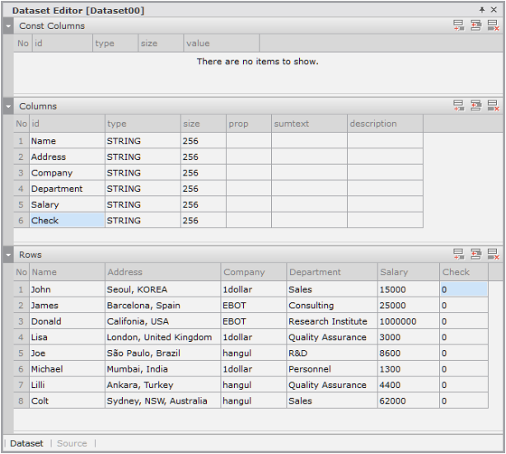Click the delete row icon in Const Columns
The height and width of the screenshot is (454, 506).
coord(493,26)
